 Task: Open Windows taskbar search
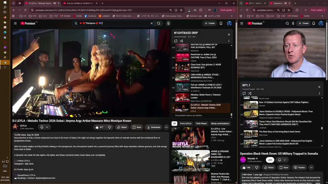[x=5, y=7]
